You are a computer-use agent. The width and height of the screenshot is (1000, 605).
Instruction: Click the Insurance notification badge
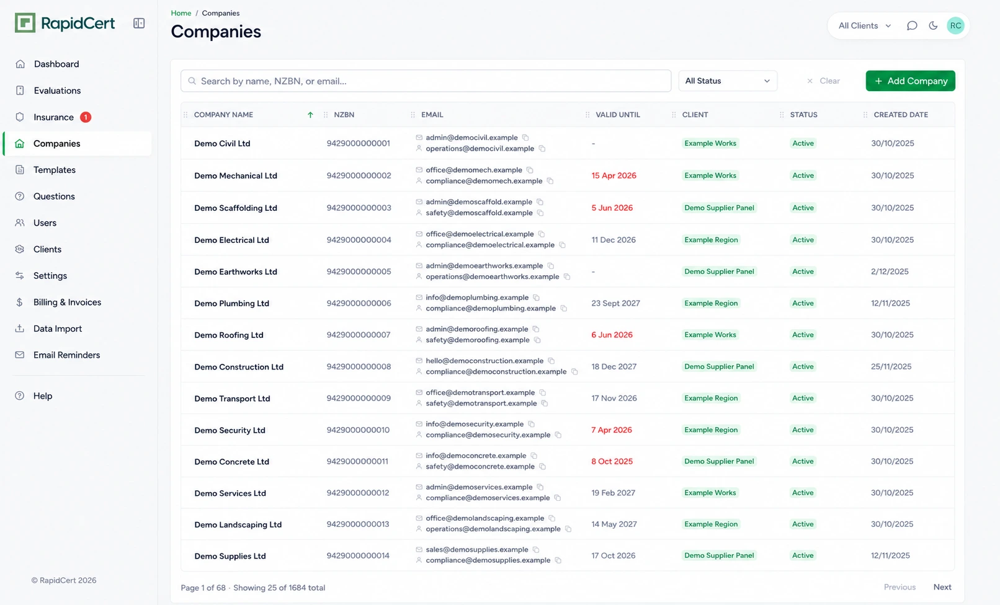86,117
